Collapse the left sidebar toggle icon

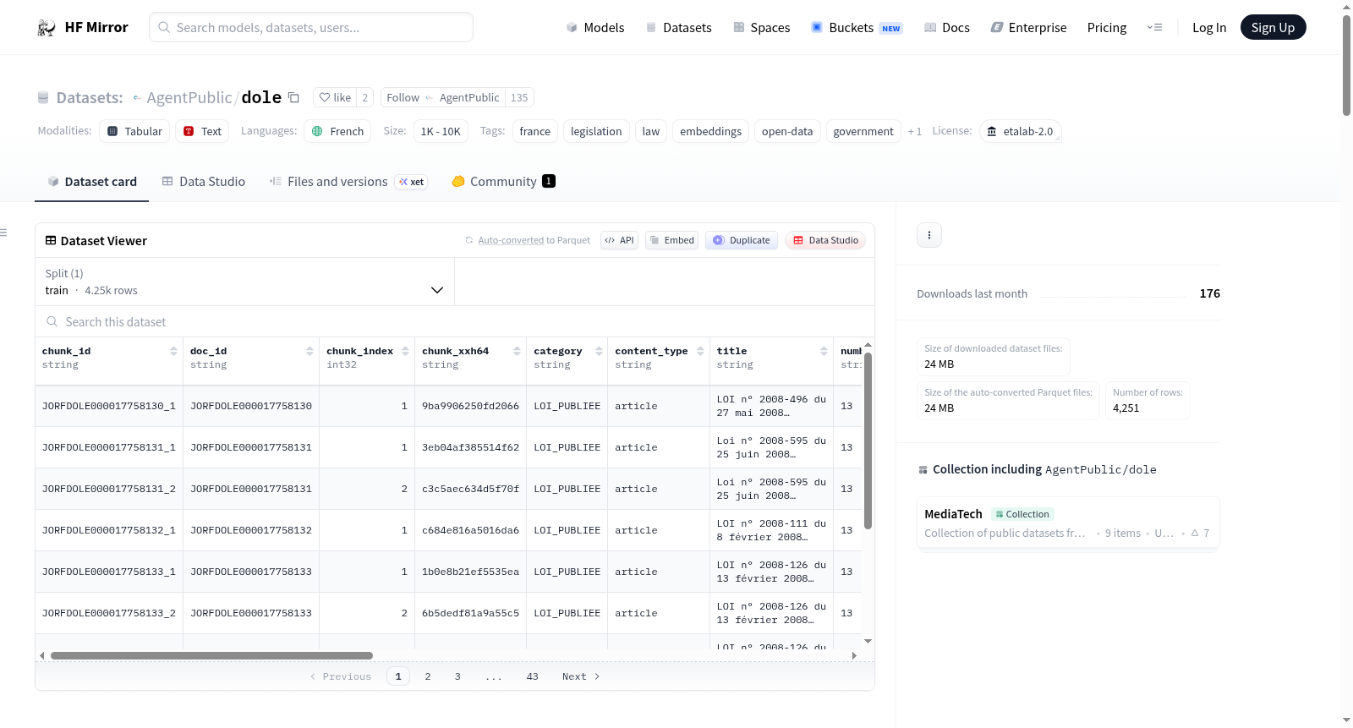[x=4, y=233]
